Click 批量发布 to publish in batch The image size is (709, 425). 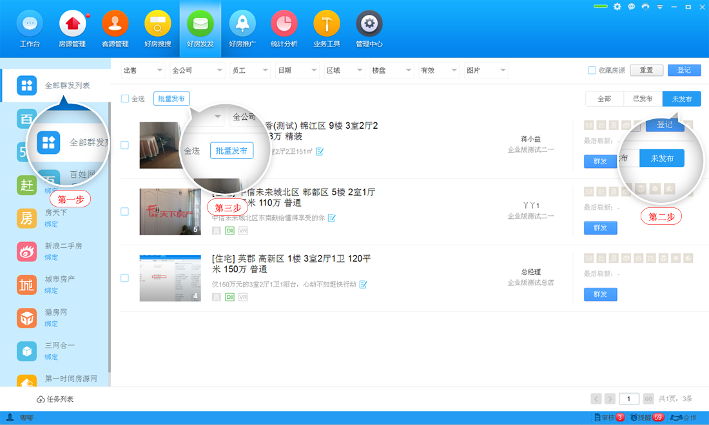click(x=171, y=99)
